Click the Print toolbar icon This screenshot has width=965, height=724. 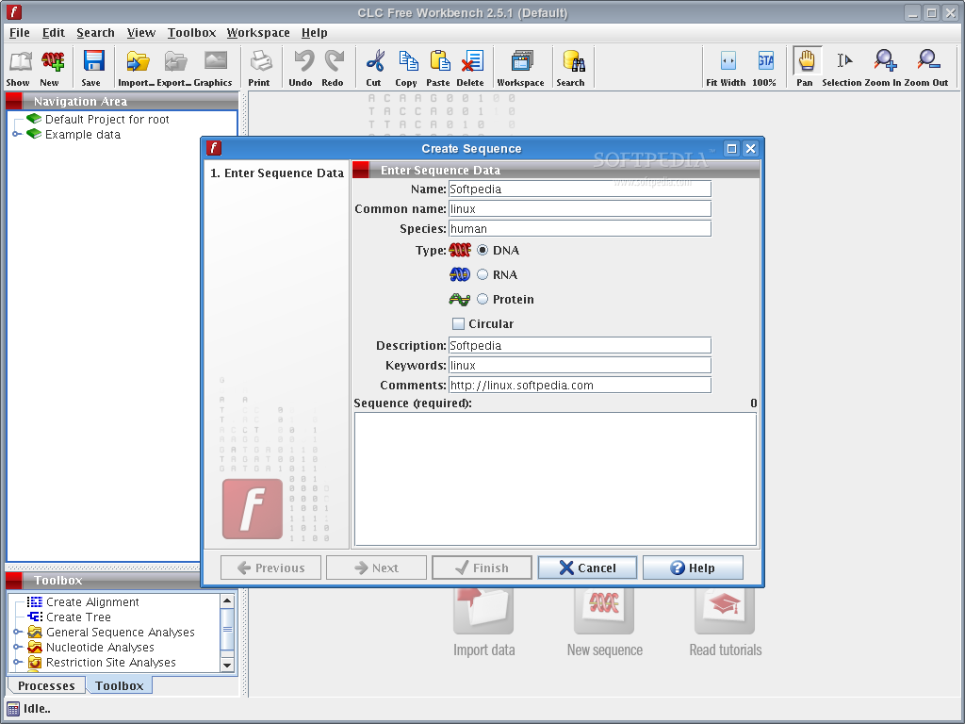point(260,62)
